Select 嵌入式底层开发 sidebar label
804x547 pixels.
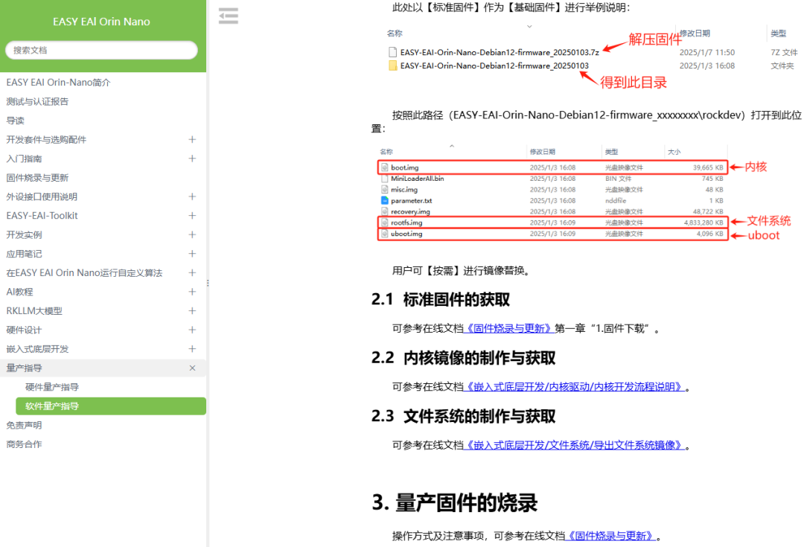click(x=37, y=349)
